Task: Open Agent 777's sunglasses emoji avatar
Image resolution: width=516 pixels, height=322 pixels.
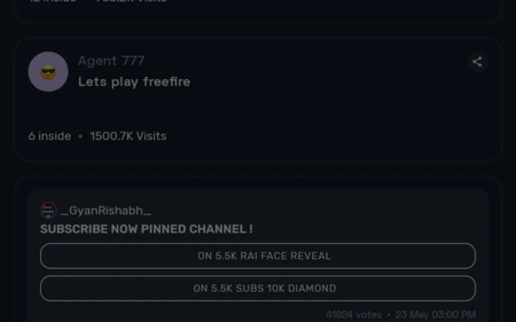Action: pyautogui.click(x=48, y=72)
